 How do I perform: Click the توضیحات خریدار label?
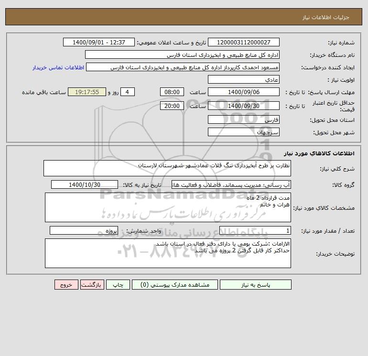[335, 254]
